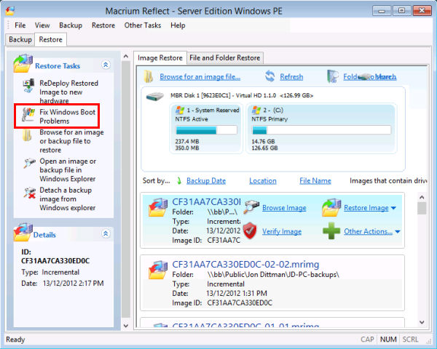The image size is (437, 349).
Task: Click the Folders to search icon
Action: tap(333, 76)
